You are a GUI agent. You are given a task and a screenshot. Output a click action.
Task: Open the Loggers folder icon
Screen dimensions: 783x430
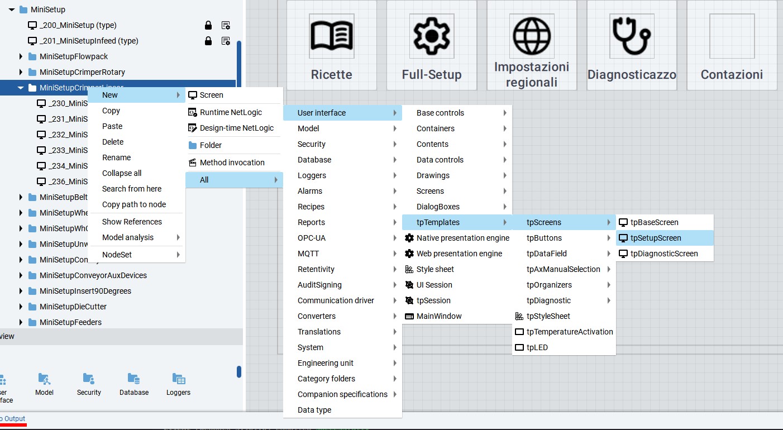[178, 379]
